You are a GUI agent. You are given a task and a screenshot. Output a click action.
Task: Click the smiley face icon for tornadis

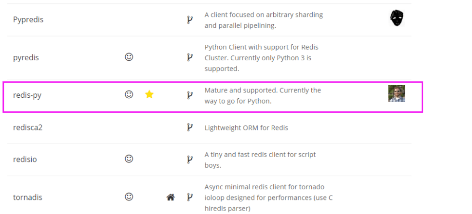click(x=129, y=196)
